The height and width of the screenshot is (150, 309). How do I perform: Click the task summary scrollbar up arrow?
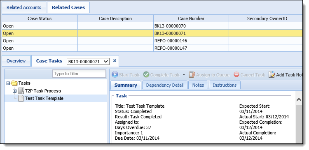click(299, 100)
